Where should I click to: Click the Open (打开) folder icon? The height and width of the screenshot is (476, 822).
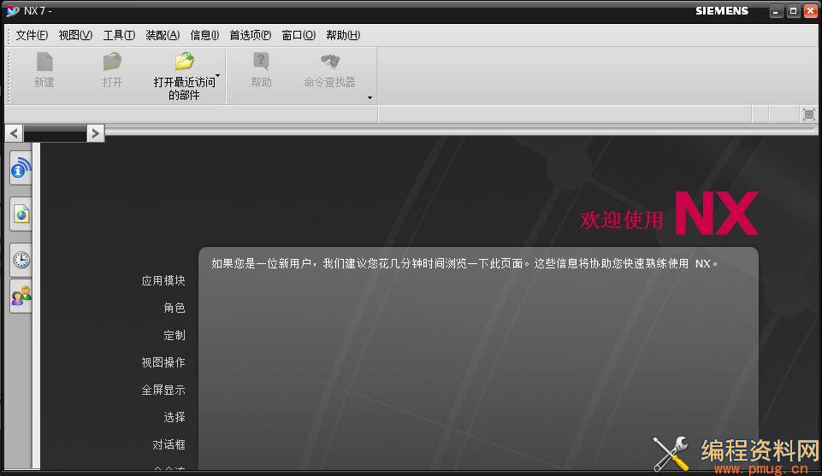(x=112, y=62)
